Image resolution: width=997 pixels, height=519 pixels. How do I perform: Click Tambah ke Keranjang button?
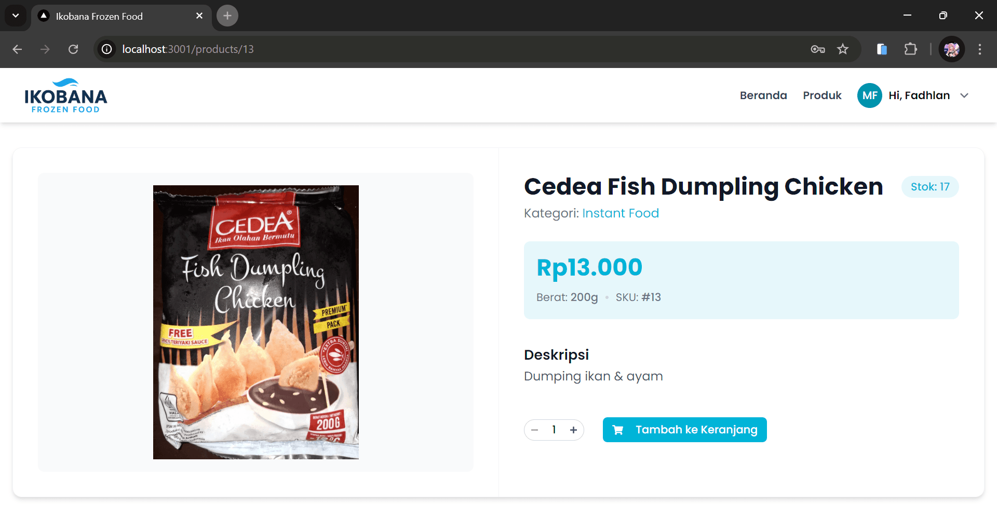684,430
